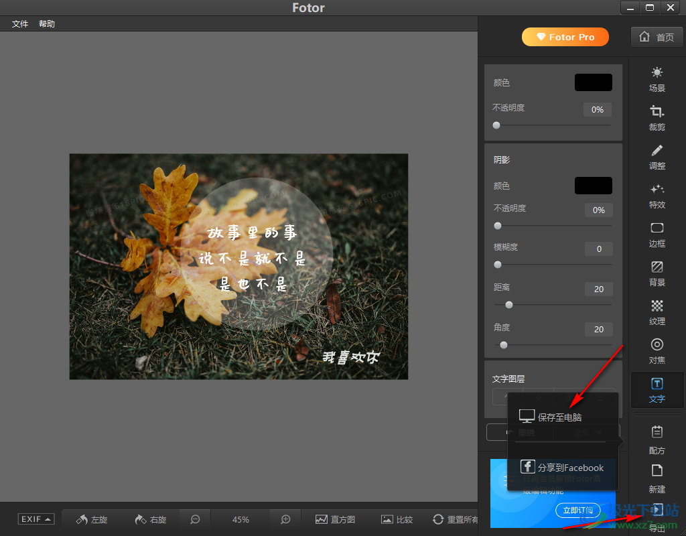Select the 我喜欢你 text on image

351,357
